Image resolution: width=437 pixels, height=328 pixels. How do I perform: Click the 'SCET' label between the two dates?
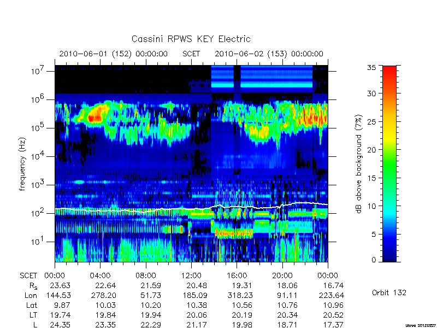tap(191, 54)
